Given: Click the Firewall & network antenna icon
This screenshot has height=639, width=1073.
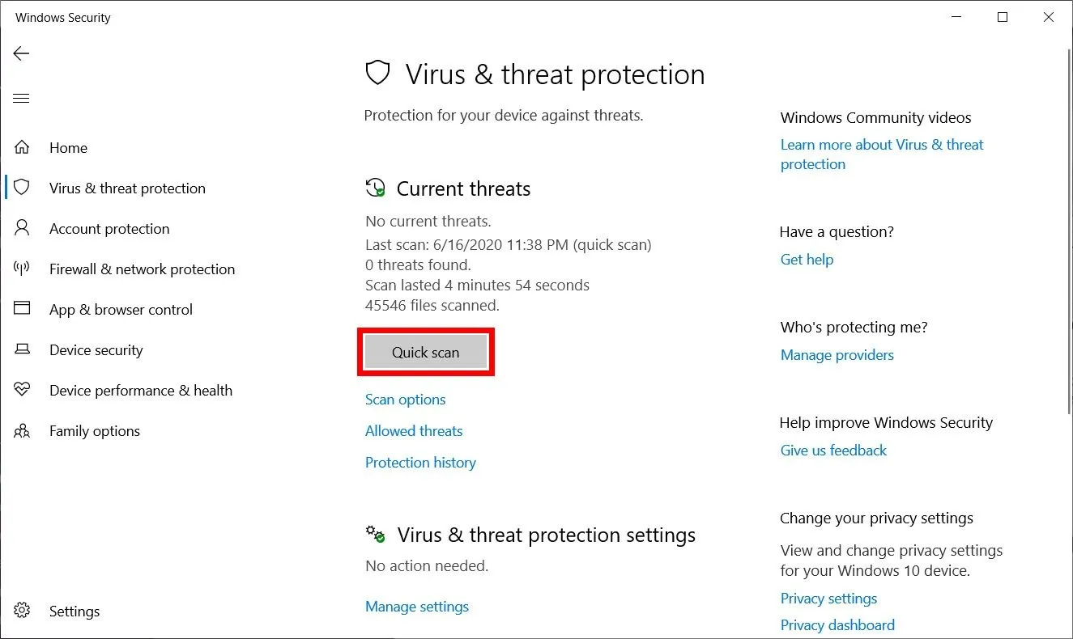Looking at the screenshot, I should tap(22, 269).
